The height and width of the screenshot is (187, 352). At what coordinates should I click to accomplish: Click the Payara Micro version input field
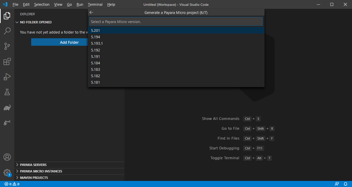176,22
